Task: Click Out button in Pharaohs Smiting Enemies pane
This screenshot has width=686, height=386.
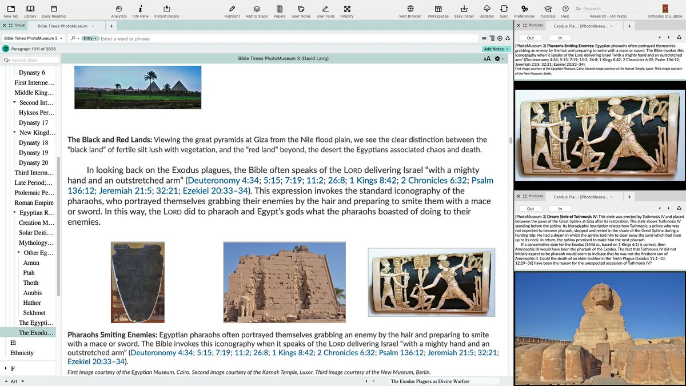Action: 531,38
